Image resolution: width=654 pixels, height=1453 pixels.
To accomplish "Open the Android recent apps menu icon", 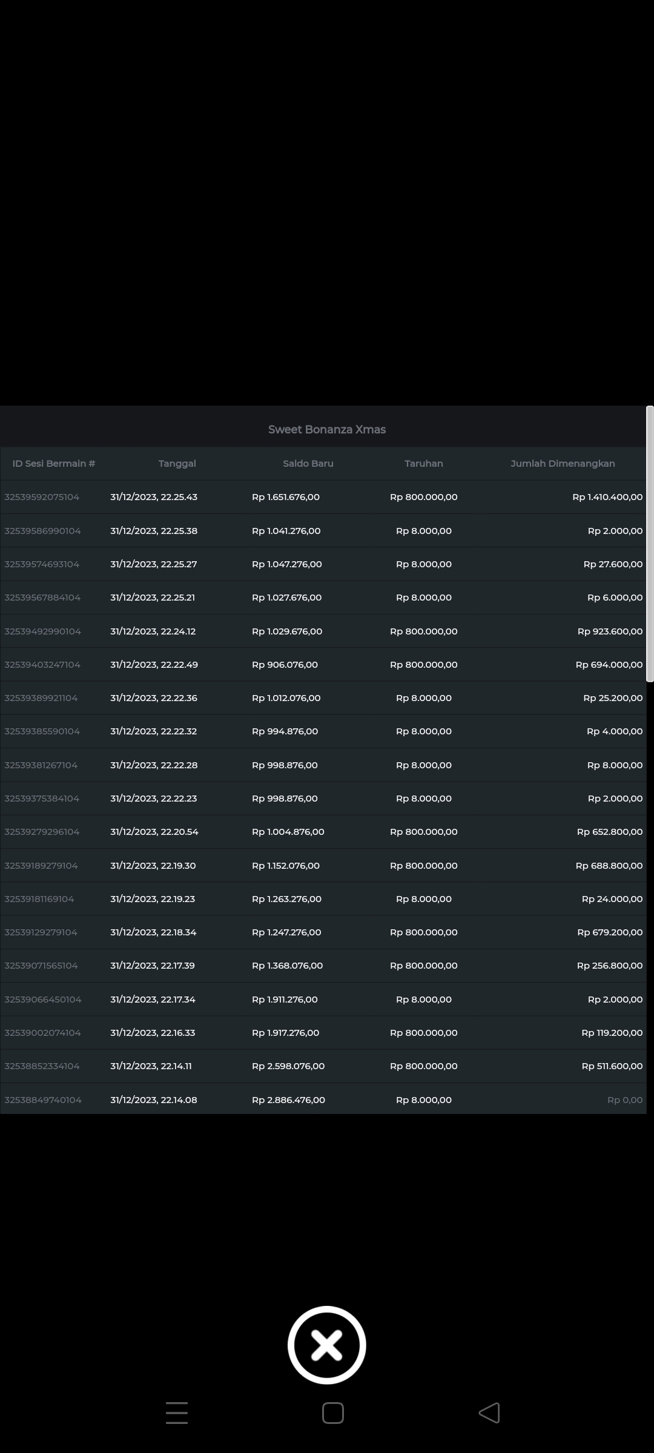I will [x=176, y=1413].
